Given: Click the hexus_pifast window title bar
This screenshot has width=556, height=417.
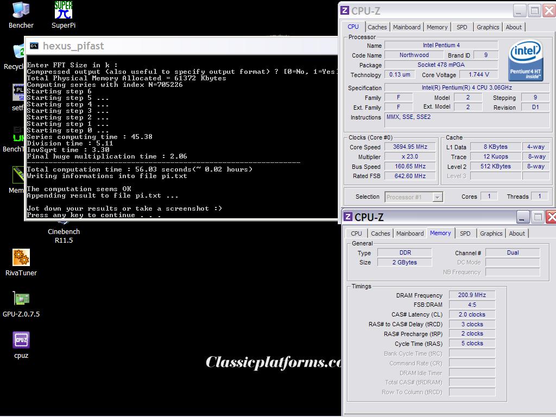Looking at the screenshot, I should click(182, 46).
